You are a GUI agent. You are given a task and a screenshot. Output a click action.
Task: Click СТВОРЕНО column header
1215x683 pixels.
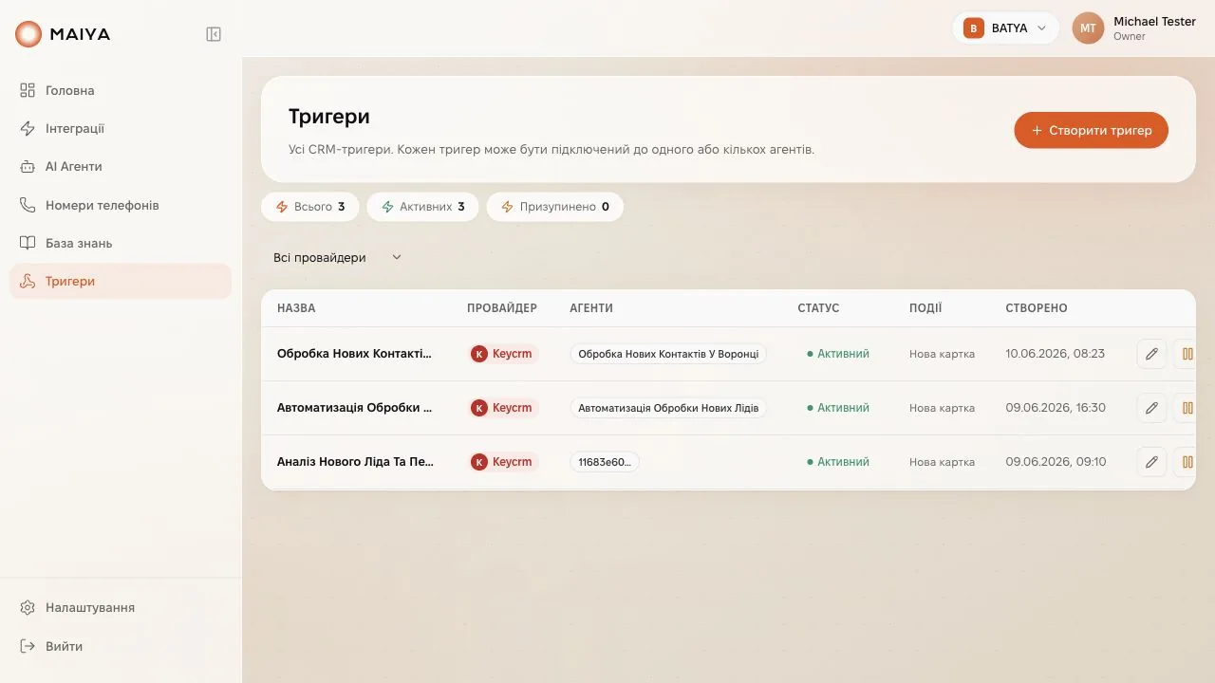click(1037, 308)
